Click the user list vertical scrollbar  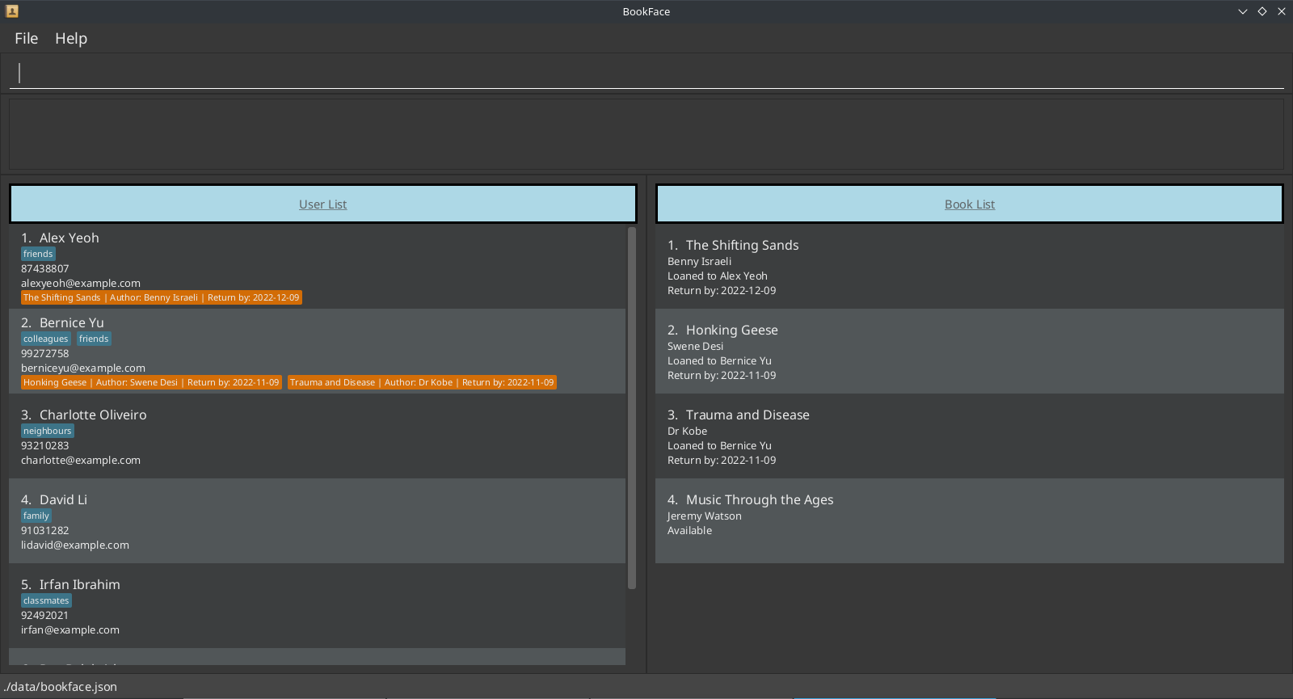click(632, 408)
